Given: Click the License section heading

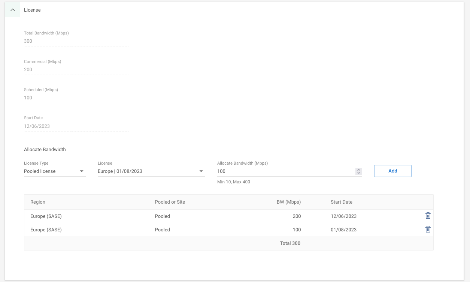Looking at the screenshot, I should click(32, 10).
